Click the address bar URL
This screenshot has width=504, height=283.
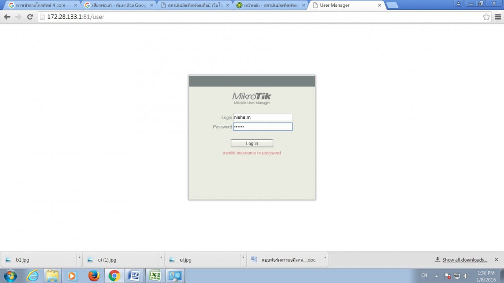tap(75, 17)
